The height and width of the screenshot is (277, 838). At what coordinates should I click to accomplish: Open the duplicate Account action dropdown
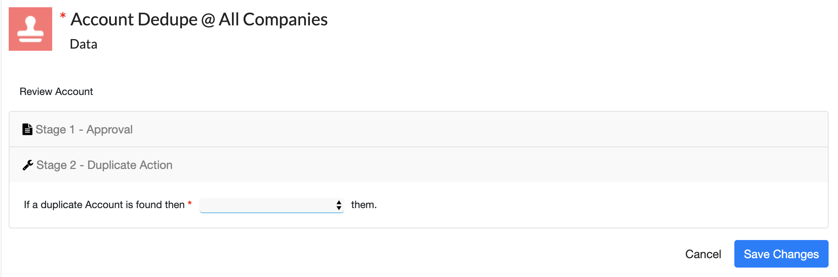click(271, 205)
